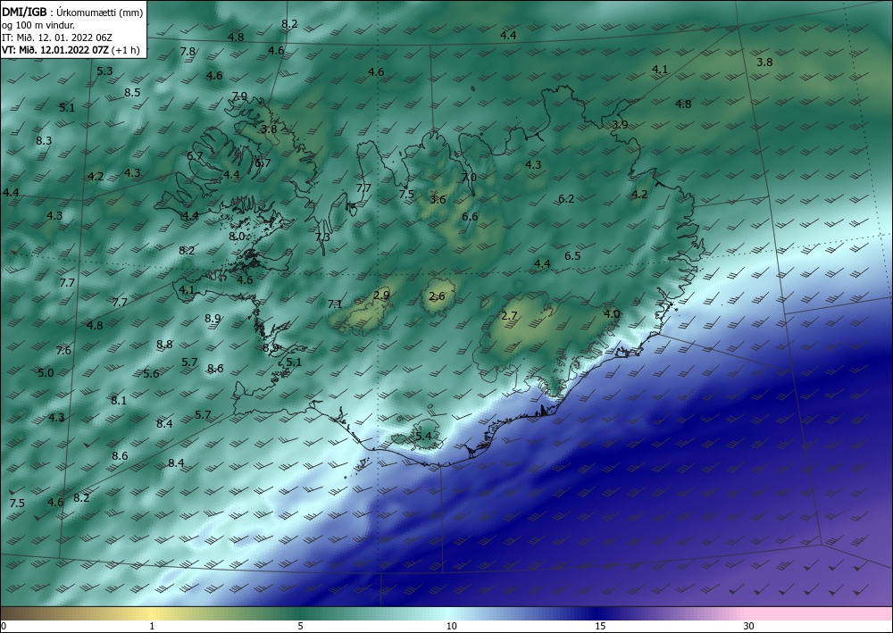893x633 pixels.
Task: Click the '0' tick label on the color scale
Action: coord(4,626)
